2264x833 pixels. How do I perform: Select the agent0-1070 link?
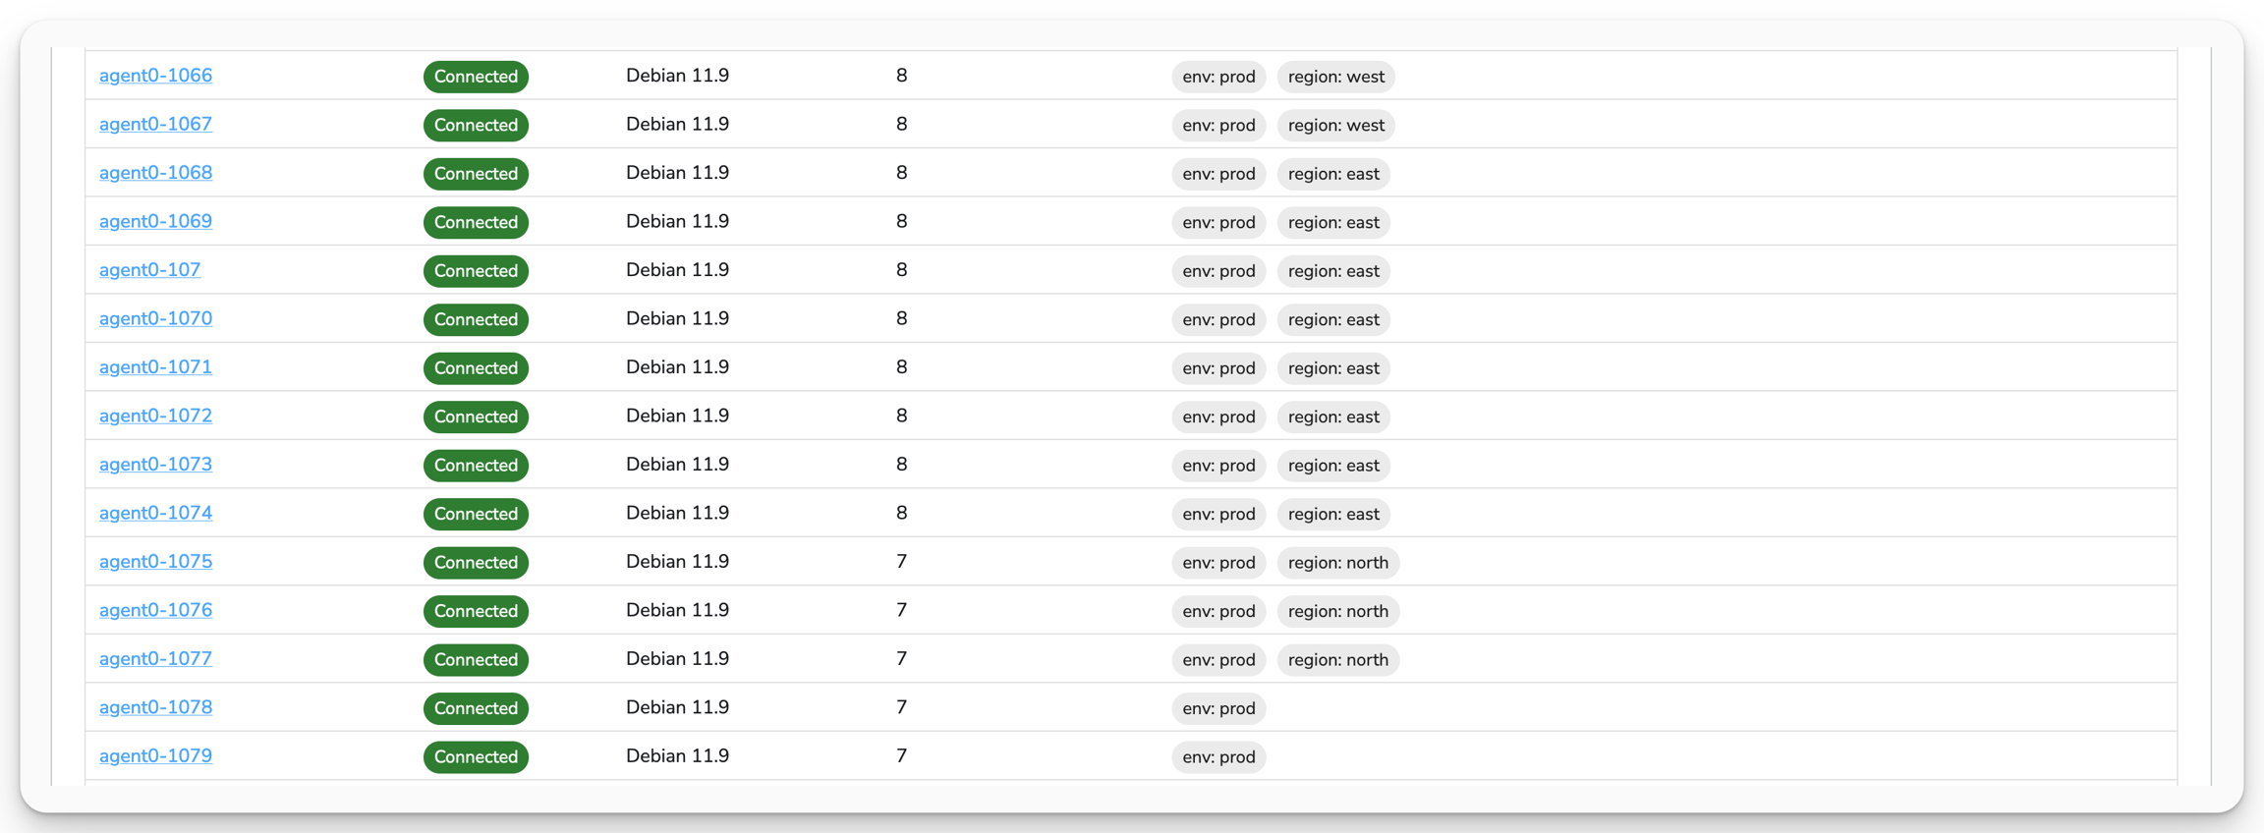155,319
